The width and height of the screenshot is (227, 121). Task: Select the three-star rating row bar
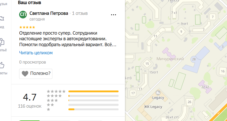(x=93, y=100)
